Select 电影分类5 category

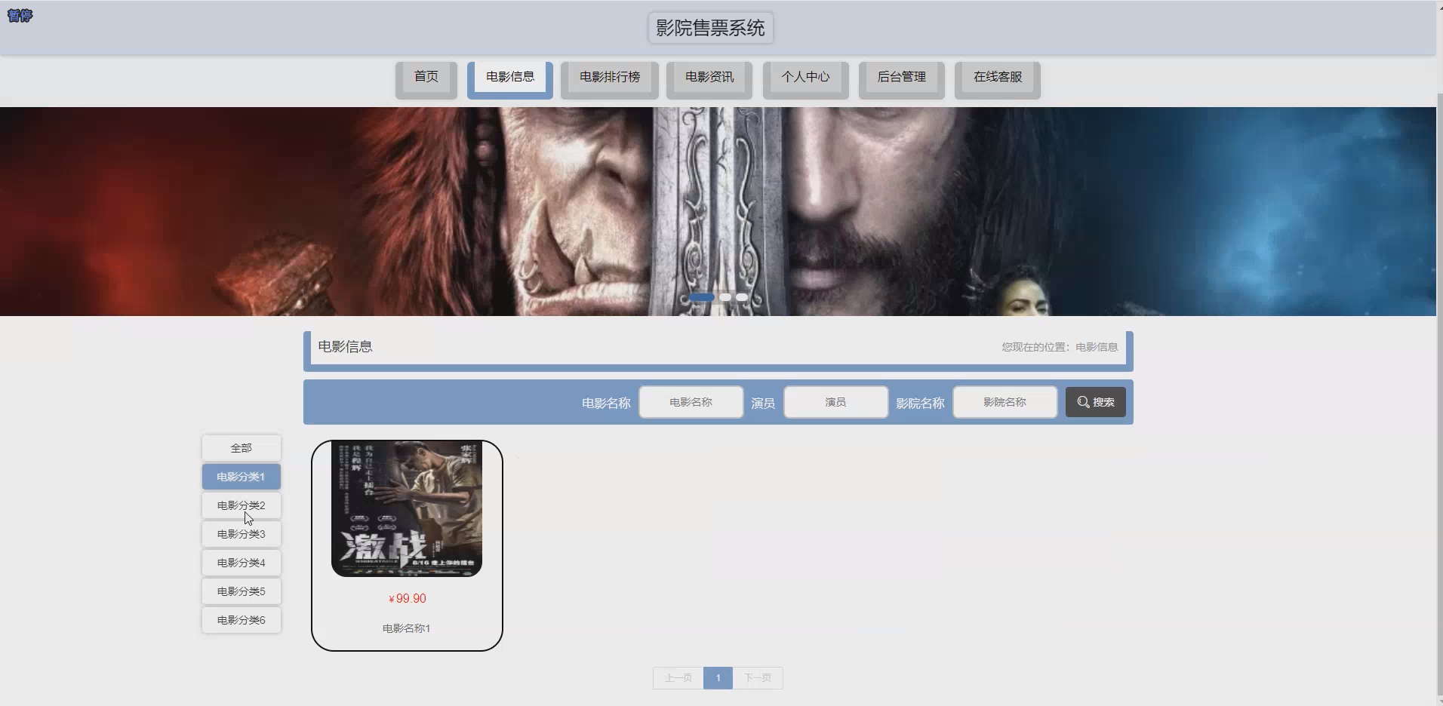coord(242,591)
